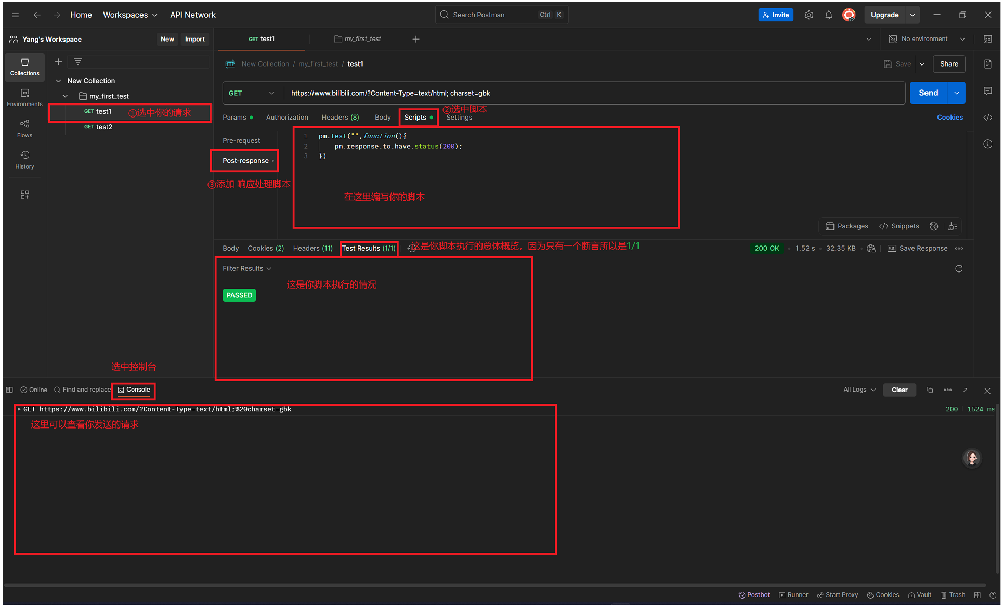Viewport: 1003px width, 609px height.
Task: Open the settings gear in the header
Action: [x=809, y=15]
